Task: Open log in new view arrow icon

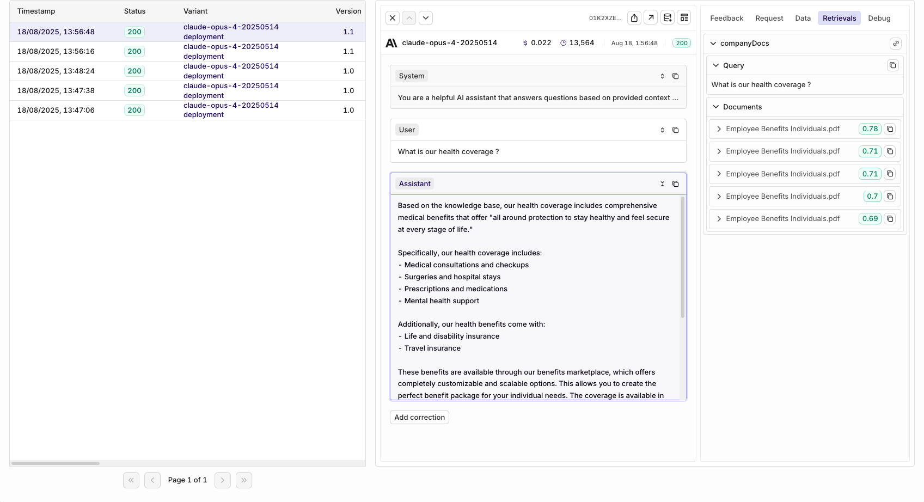Action: (651, 18)
